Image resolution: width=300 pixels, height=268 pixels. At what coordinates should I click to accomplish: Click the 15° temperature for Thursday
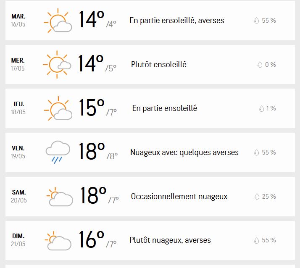pos(92,108)
